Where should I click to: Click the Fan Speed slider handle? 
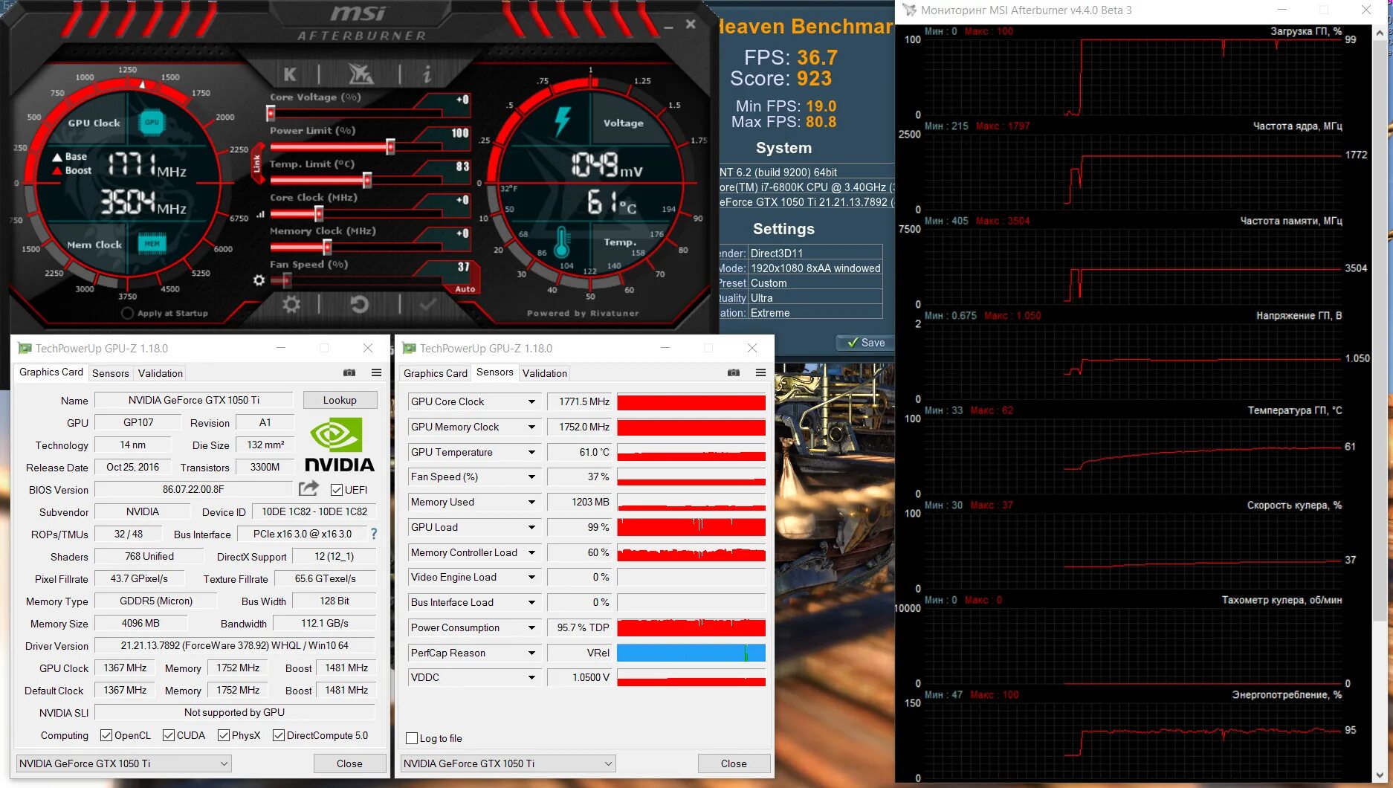click(x=287, y=280)
